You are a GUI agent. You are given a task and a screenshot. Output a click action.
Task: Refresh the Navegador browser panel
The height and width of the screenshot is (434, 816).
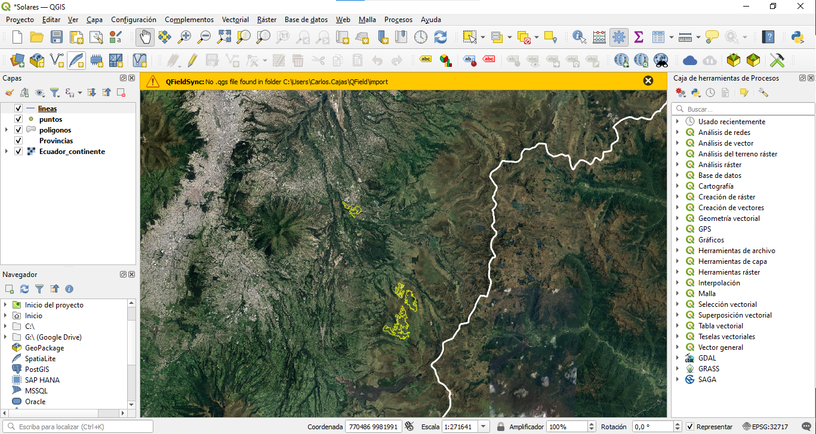(x=24, y=289)
